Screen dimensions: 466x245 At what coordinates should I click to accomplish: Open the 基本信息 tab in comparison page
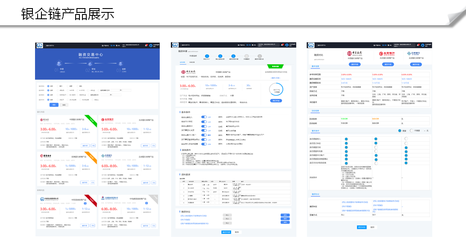[x=315, y=66]
